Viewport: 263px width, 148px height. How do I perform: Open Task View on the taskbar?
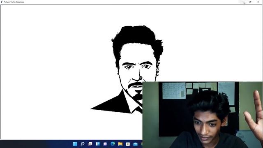90,144
